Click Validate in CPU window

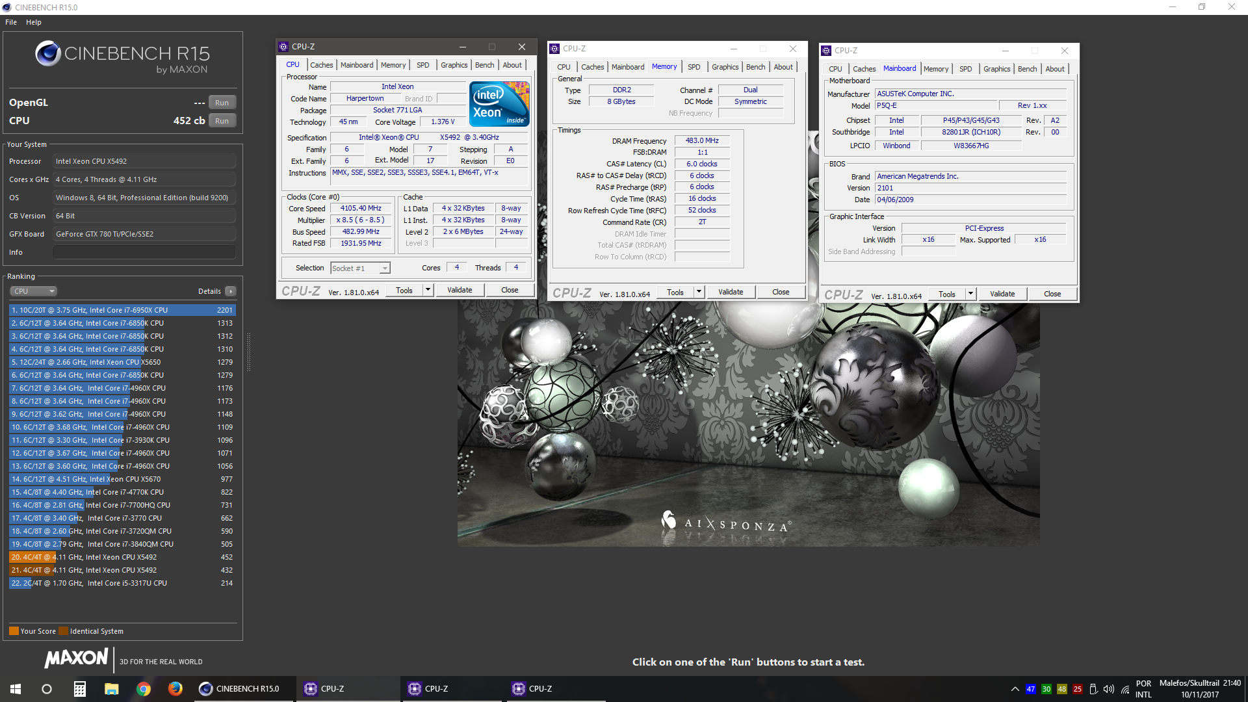pos(460,290)
